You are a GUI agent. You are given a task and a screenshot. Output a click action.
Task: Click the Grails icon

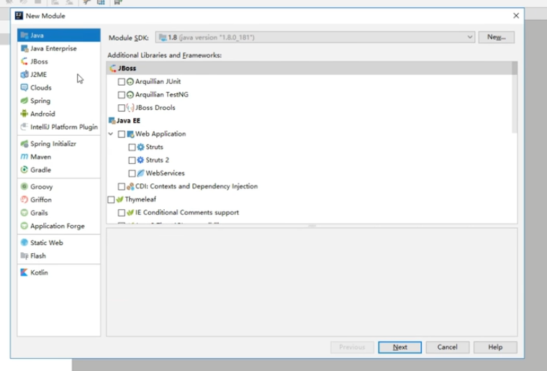24,213
